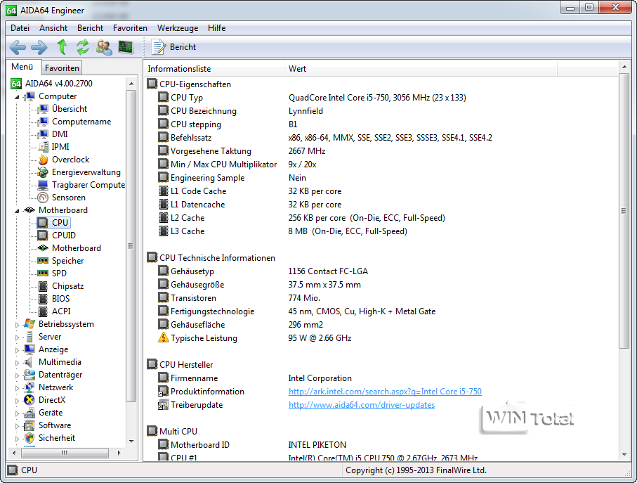Open the Bericht menu

[90, 28]
